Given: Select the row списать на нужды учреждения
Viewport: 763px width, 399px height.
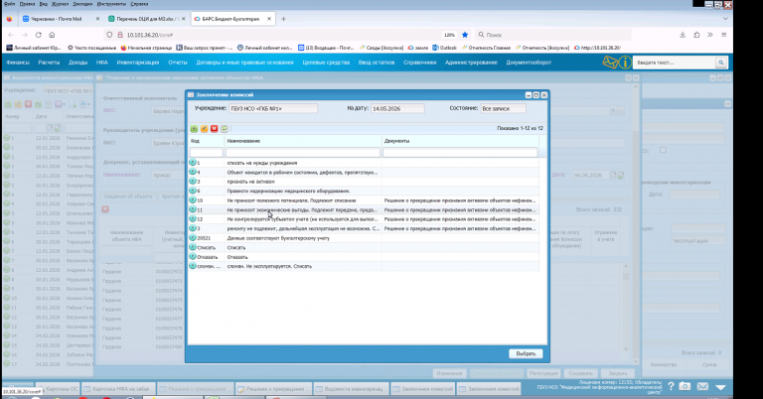Looking at the screenshot, I should [364, 163].
